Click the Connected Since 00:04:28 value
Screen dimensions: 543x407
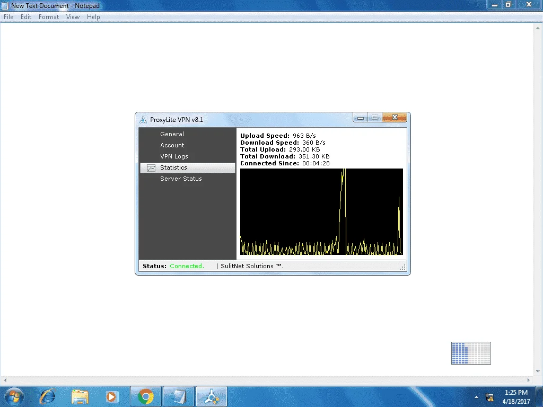click(316, 163)
